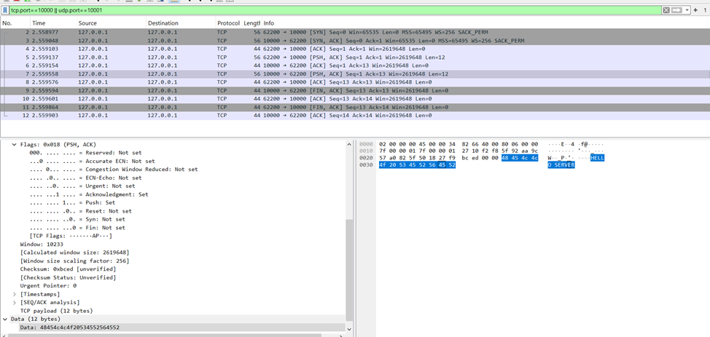
Task: Click the display filter bookmark icon
Action: pyautogui.click(x=5, y=10)
